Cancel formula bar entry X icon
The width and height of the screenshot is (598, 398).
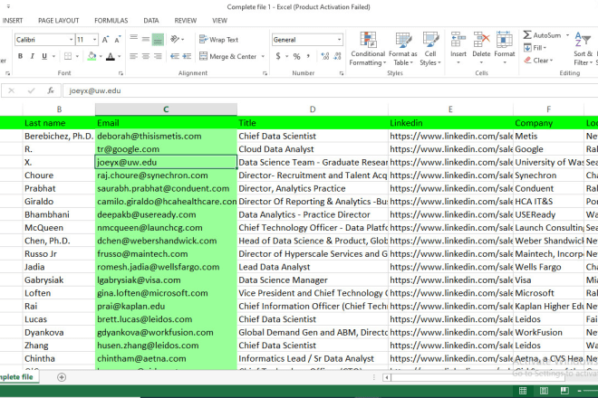pyautogui.click(x=12, y=90)
